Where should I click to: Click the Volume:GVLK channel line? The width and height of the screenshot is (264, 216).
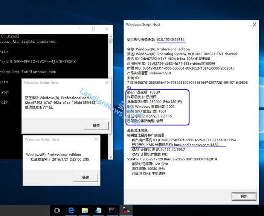tap(149, 73)
